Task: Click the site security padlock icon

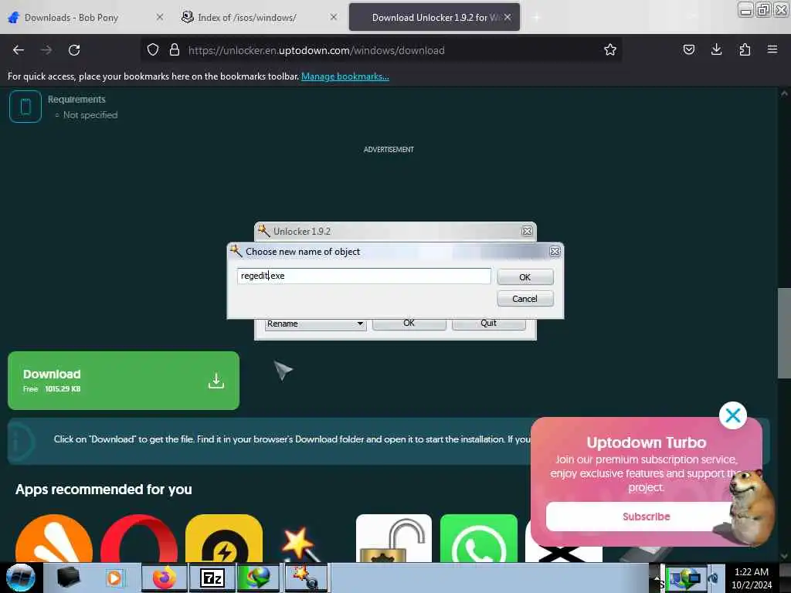Action: point(175,50)
